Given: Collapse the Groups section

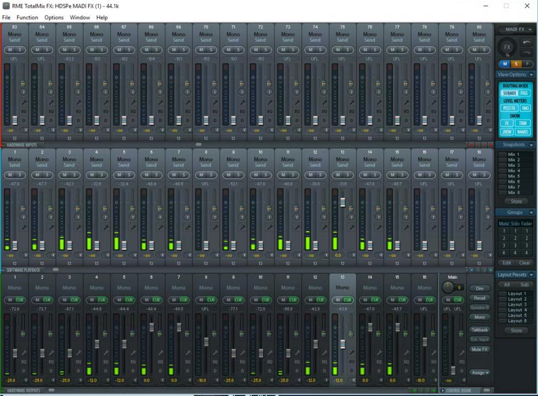Looking at the screenshot, I should pos(531,213).
